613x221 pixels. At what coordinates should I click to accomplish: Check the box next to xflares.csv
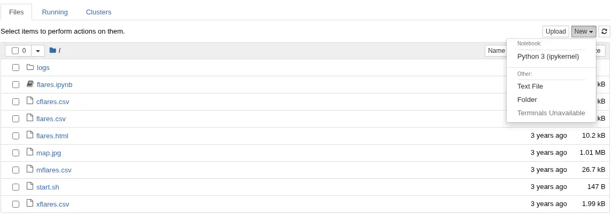point(15,204)
